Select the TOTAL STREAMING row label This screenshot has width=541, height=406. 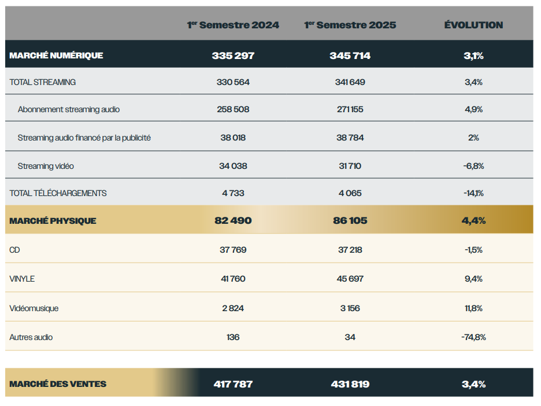[x=43, y=82]
